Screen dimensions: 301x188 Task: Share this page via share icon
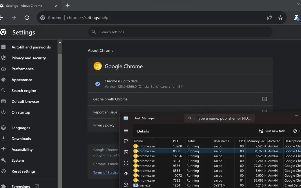[x=269, y=18]
